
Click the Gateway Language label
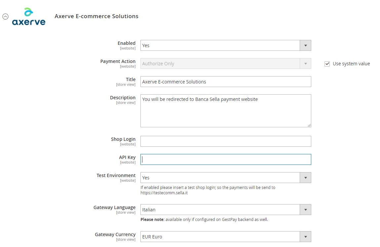114,207
